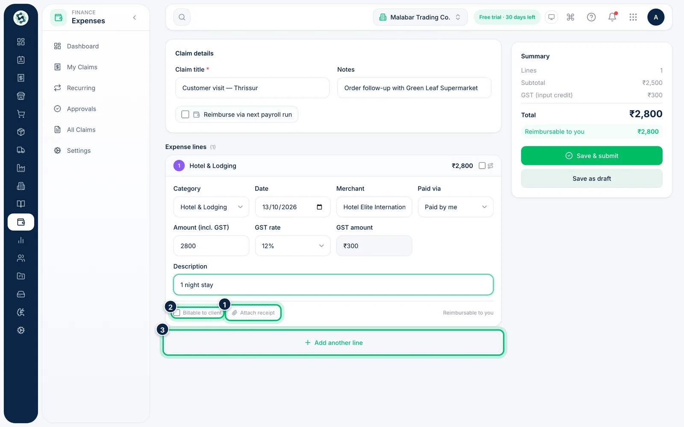Collapse the Expenses sidebar with the chevron
Viewport: 684px width, 427px height.
[x=135, y=18]
